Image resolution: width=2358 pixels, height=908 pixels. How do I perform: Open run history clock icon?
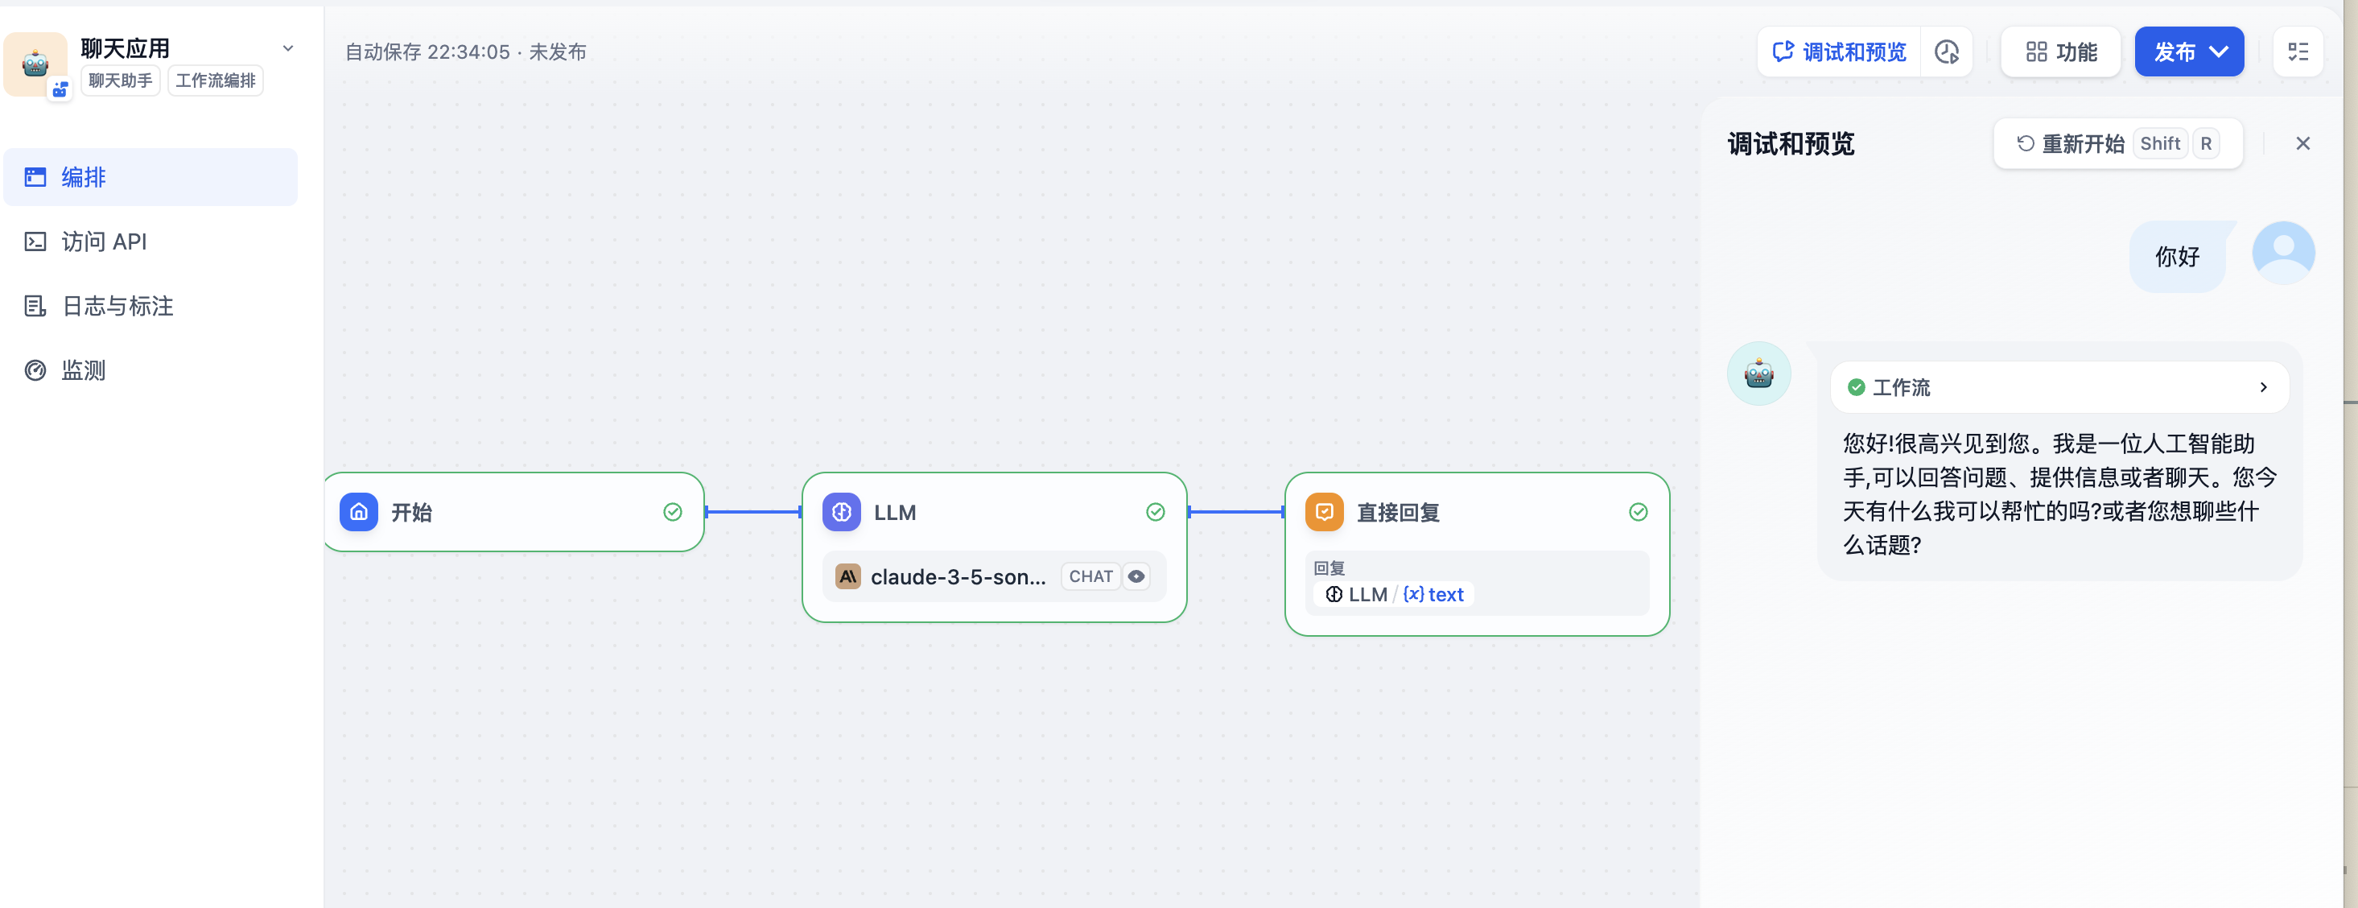(x=1946, y=52)
